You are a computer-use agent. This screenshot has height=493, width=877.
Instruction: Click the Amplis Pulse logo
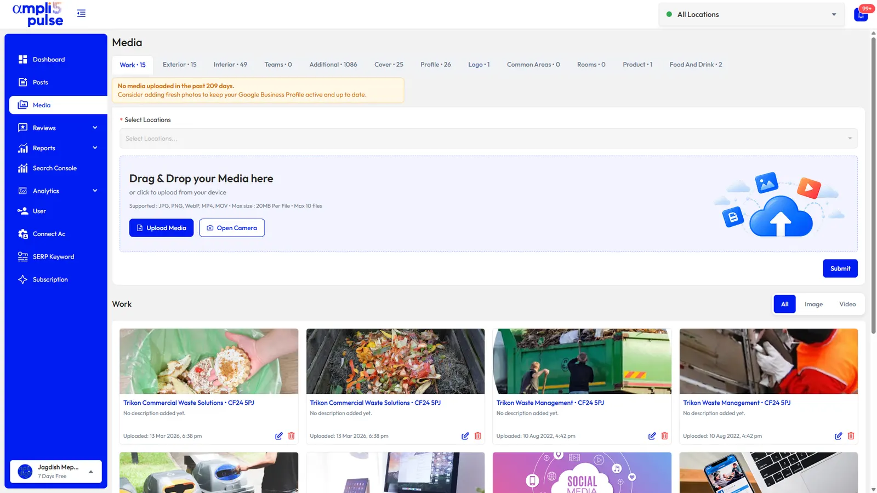tap(38, 14)
